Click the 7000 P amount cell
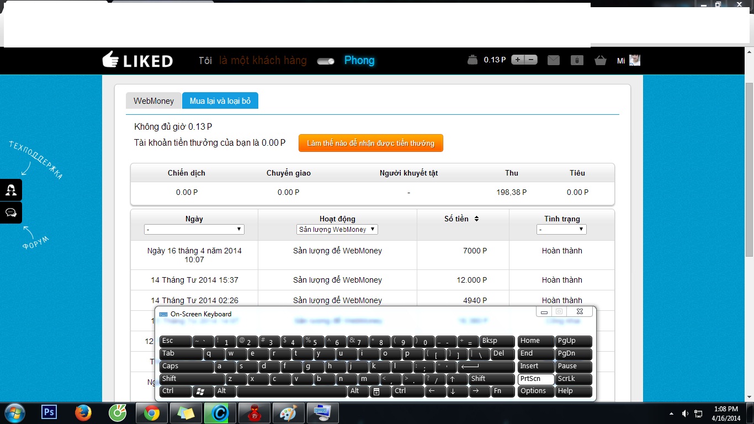The height and width of the screenshot is (424, 754). [x=475, y=251]
